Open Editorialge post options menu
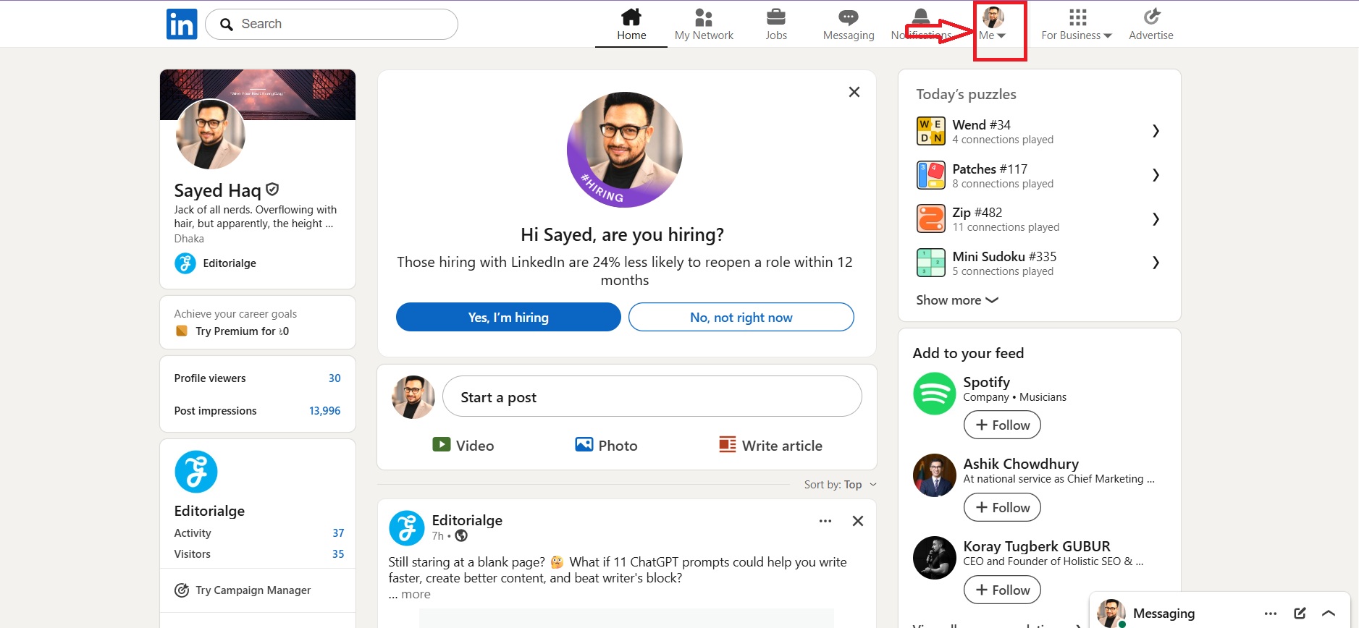 (x=825, y=521)
